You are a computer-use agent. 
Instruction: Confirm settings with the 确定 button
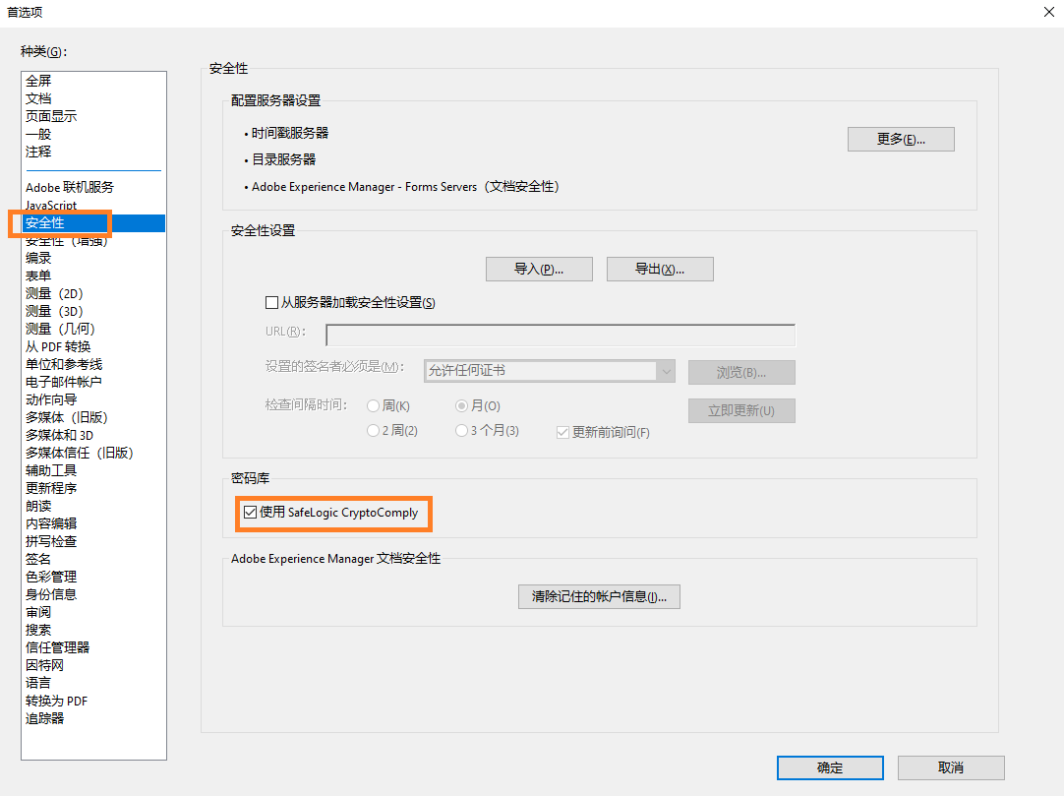click(x=829, y=767)
